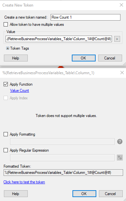
Task: Enable Allow token to have multiple values
Action: [6, 25]
